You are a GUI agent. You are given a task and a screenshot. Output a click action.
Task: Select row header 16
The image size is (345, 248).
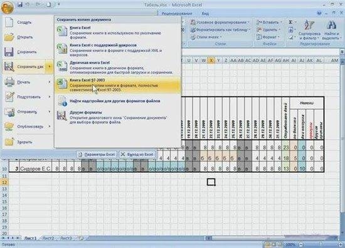click(x=4, y=208)
